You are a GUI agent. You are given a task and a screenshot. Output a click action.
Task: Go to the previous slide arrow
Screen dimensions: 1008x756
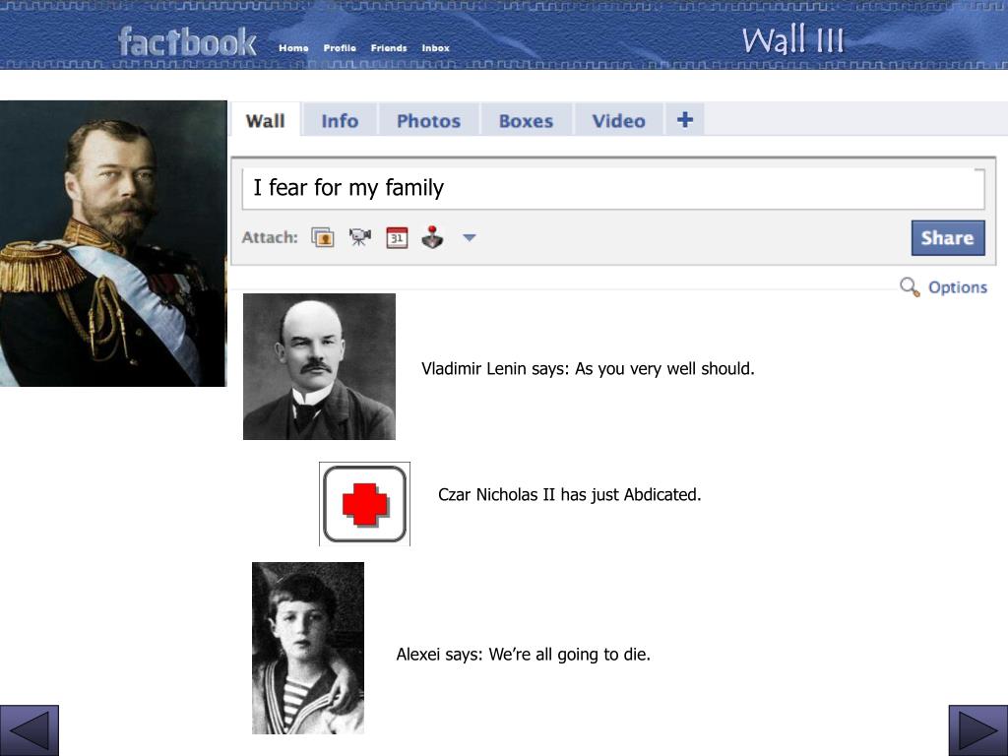[29, 730]
